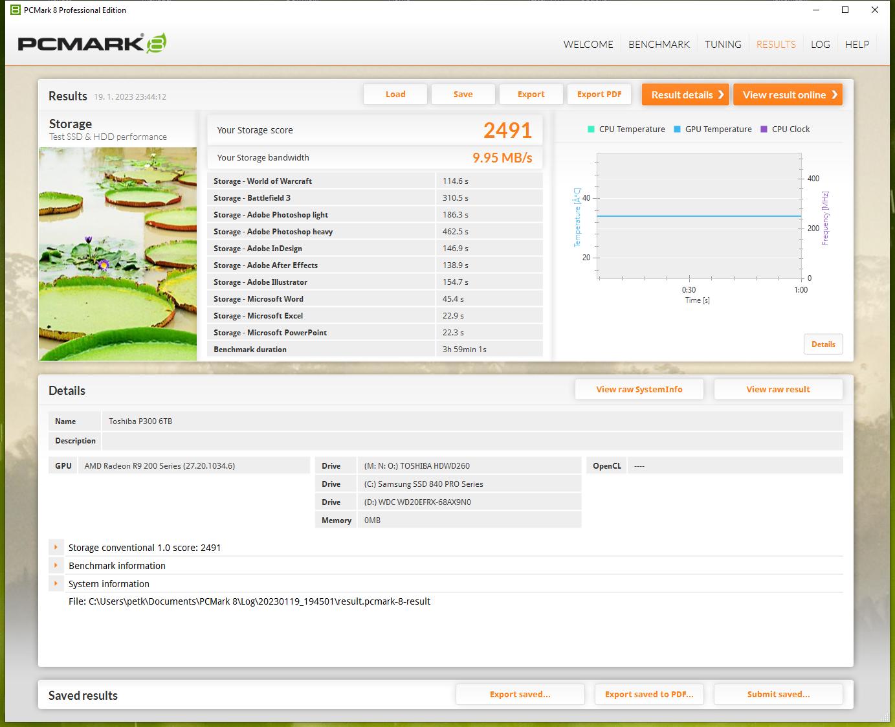The height and width of the screenshot is (727, 895).
Task: Click the result file path text
Action: (249, 601)
